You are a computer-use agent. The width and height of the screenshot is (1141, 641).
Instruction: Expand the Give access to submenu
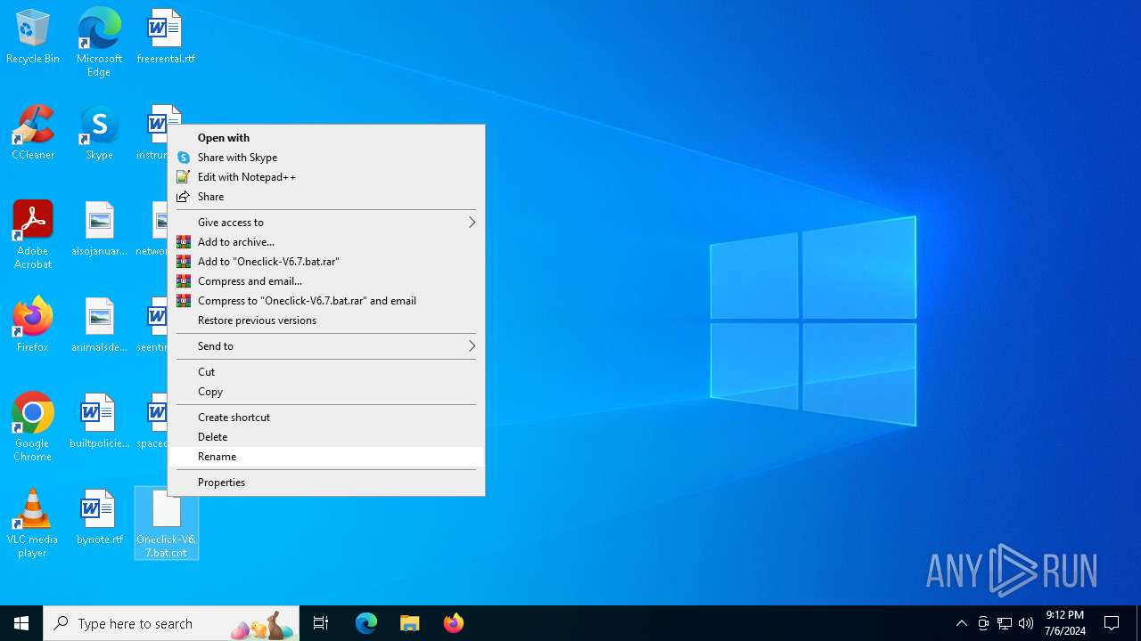(326, 223)
